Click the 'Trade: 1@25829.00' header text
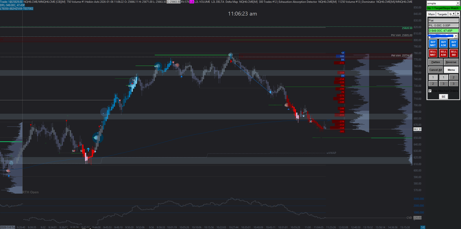This screenshot has height=229, width=461. click(x=11, y=2)
